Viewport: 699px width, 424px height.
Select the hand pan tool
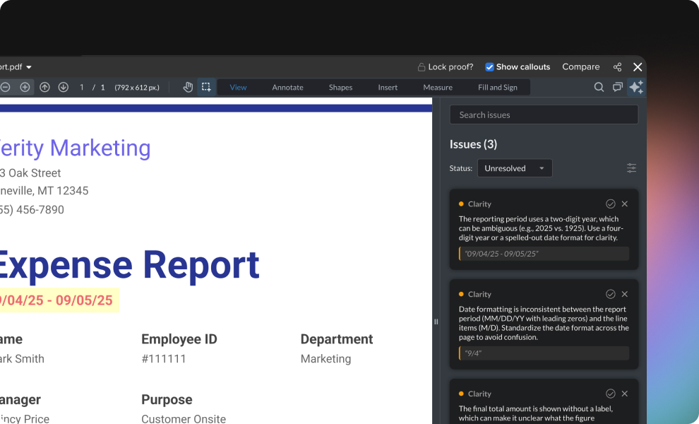tap(188, 87)
